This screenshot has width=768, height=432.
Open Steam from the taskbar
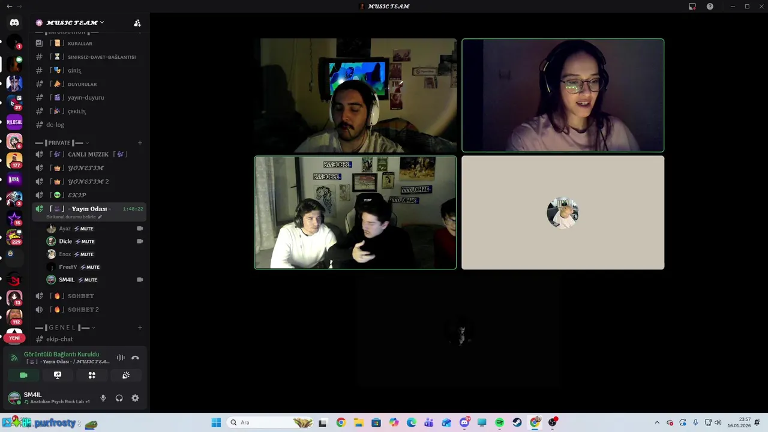click(517, 422)
